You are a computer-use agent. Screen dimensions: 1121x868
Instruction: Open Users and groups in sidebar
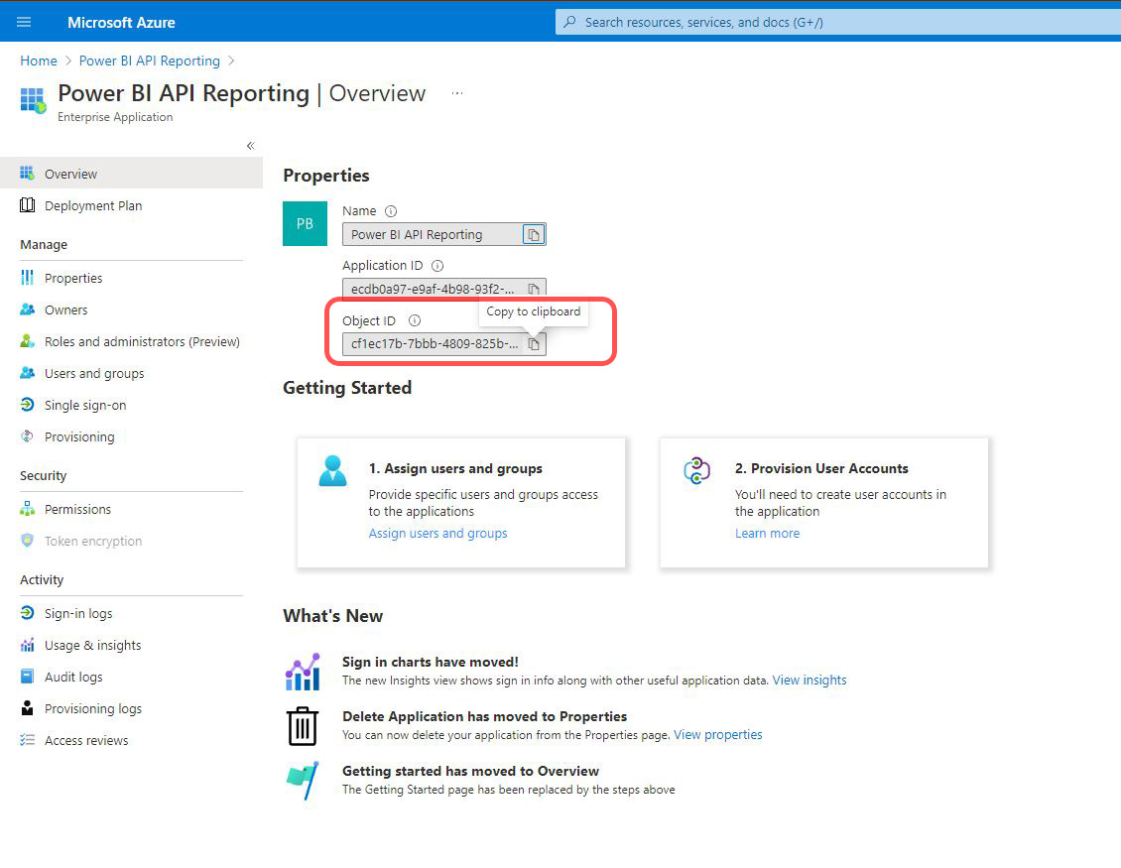[93, 373]
